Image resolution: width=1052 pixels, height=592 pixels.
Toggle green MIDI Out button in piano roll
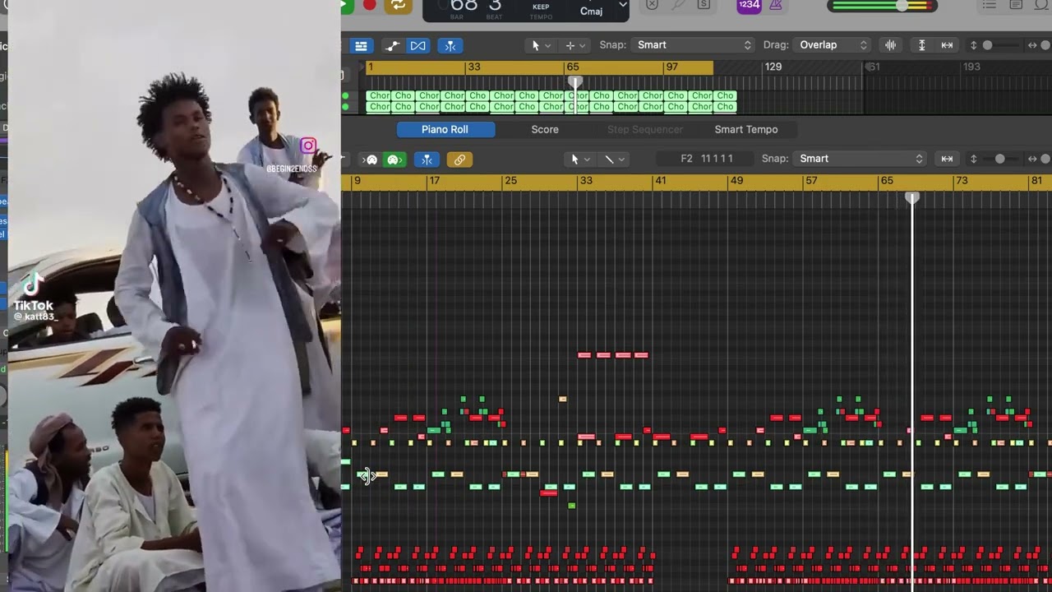[394, 160]
